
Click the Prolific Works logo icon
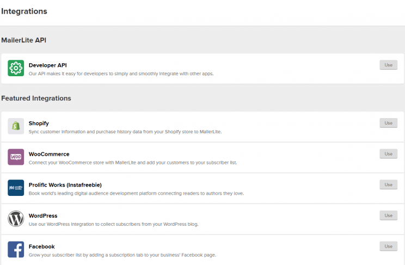(x=16, y=188)
